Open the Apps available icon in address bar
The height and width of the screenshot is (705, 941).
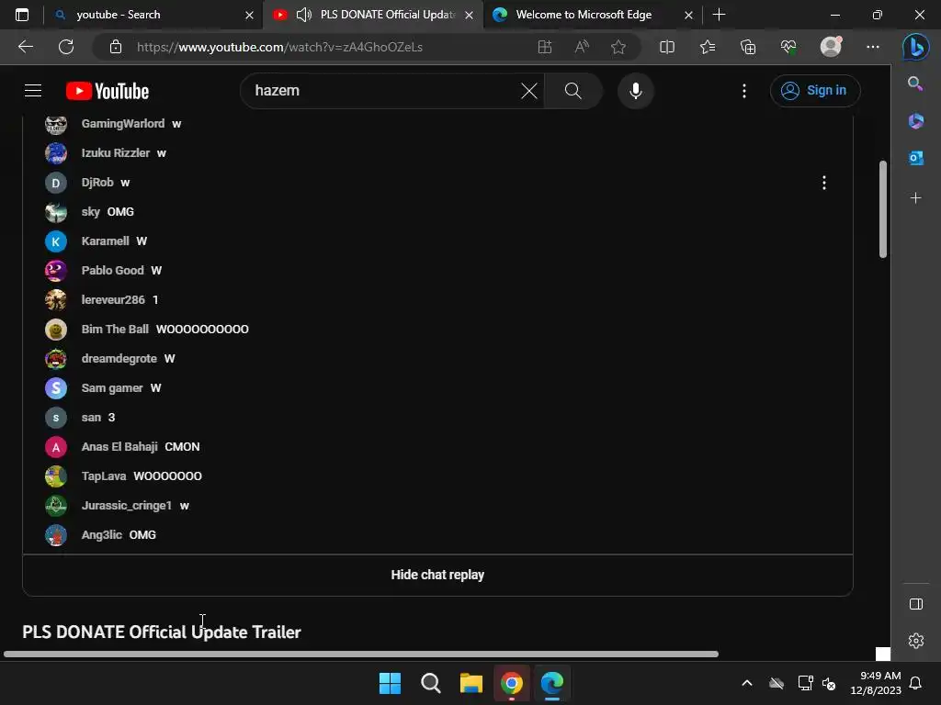click(544, 47)
